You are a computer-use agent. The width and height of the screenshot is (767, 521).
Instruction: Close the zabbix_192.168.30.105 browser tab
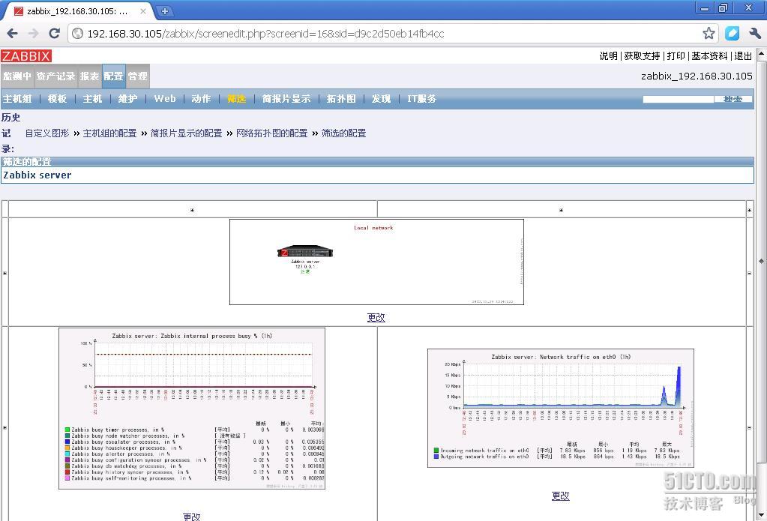pos(143,10)
